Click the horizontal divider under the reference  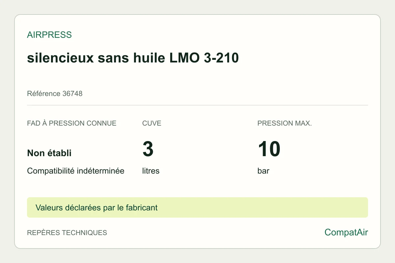[197, 105]
